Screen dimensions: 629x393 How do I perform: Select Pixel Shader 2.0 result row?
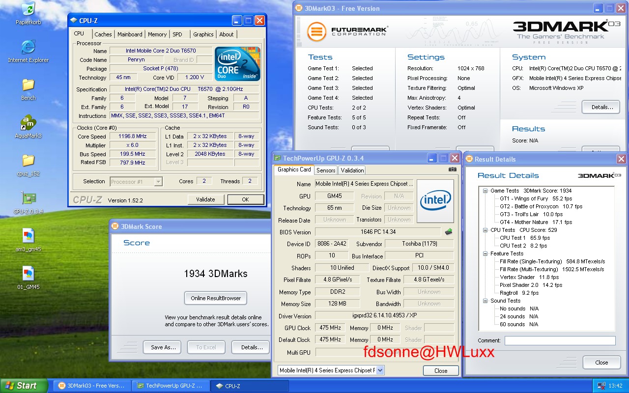(x=531, y=285)
